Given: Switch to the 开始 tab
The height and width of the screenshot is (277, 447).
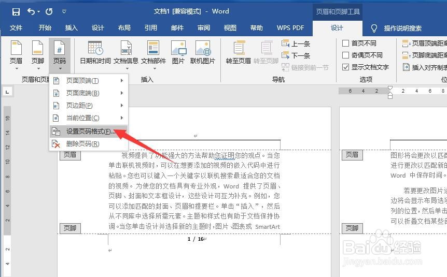Looking at the screenshot, I should [x=45, y=28].
